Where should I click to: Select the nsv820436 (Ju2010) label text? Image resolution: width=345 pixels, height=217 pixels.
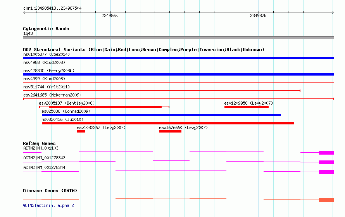pos(62,119)
